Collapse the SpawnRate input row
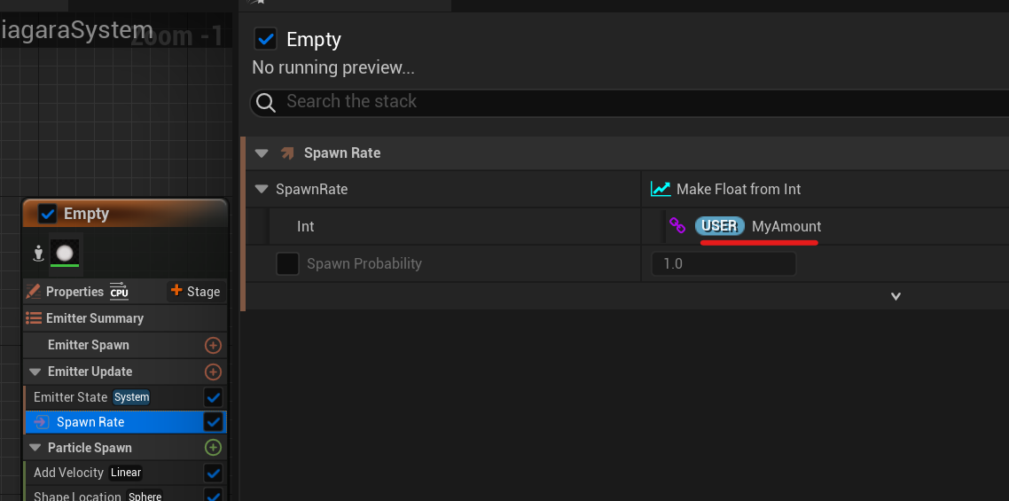This screenshot has width=1009, height=501. (x=262, y=189)
